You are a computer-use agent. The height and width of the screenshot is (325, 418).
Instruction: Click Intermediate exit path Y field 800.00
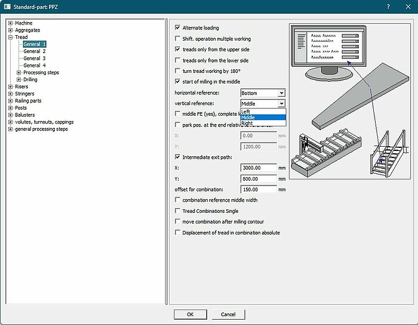pos(259,179)
